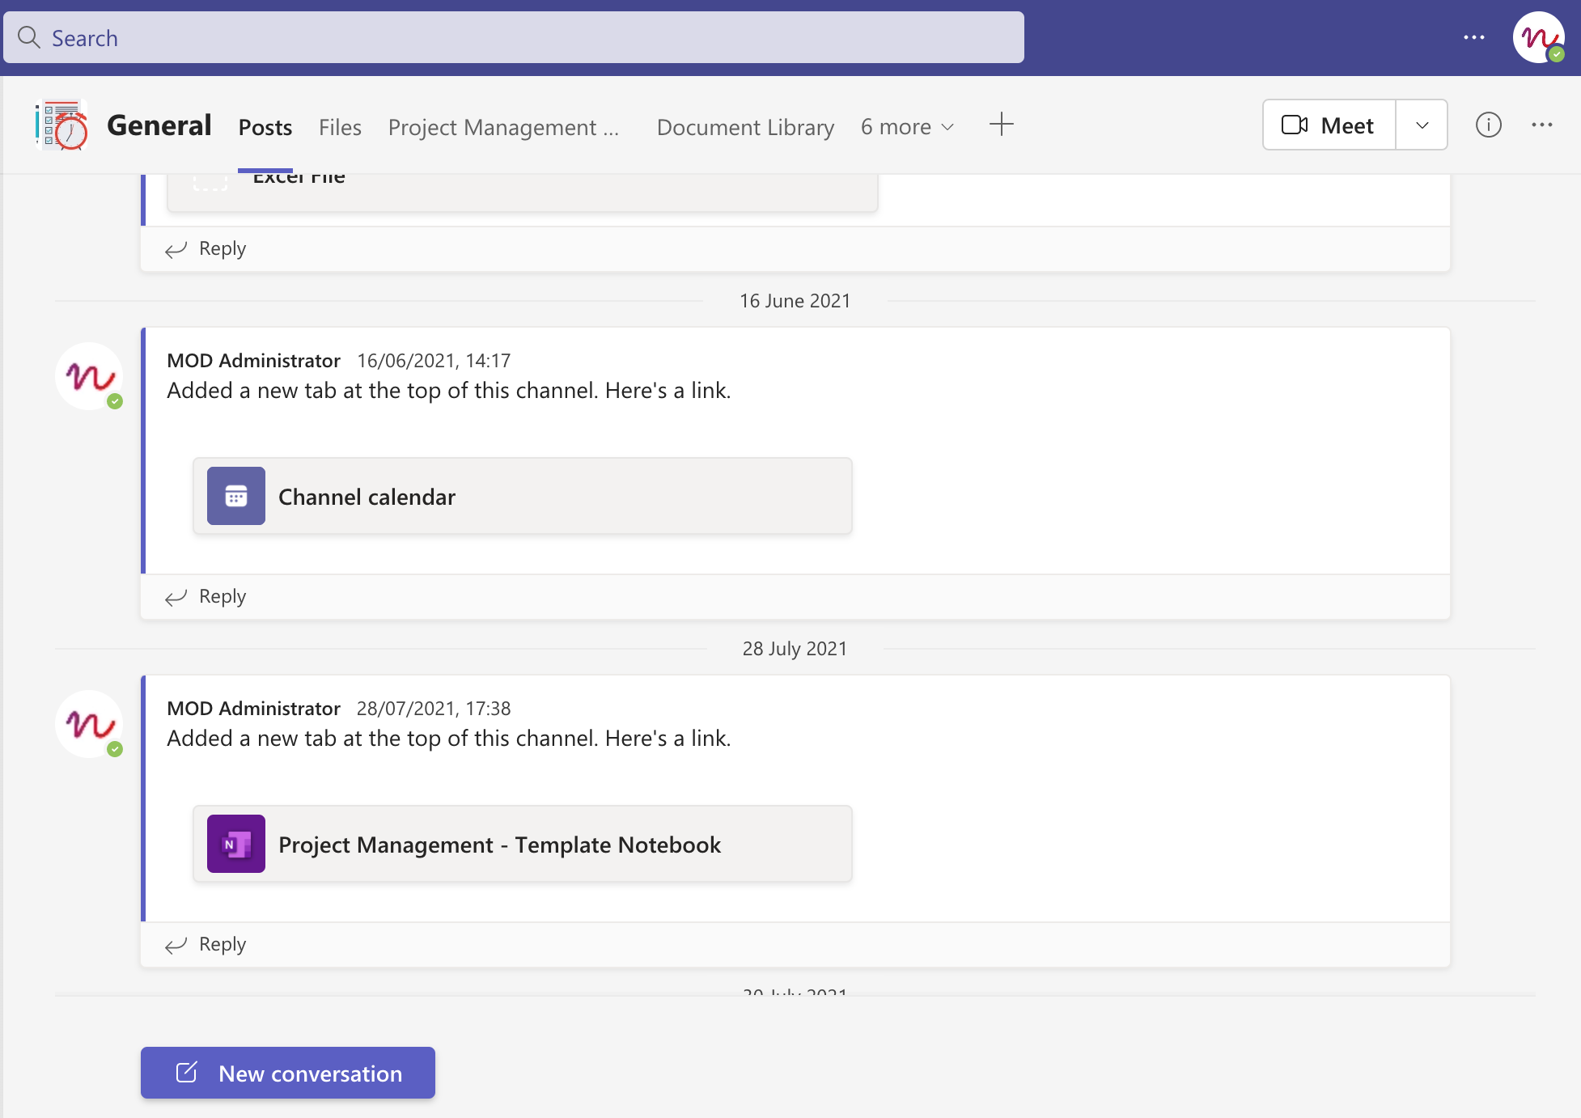Click the Search input field
1581x1118 pixels.
(514, 37)
